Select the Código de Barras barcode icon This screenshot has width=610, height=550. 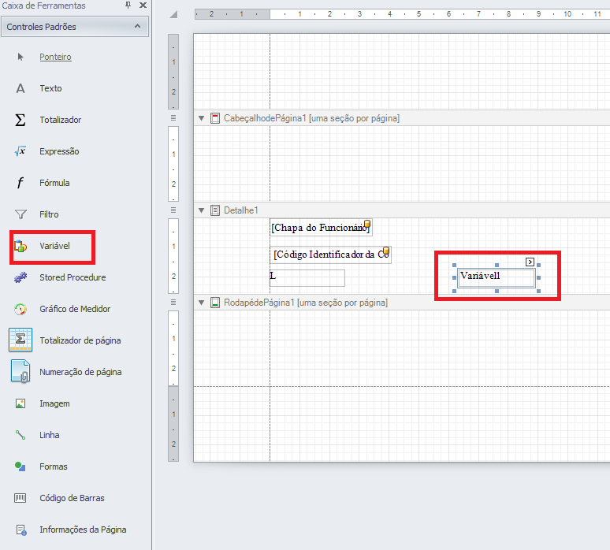pos(20,498)
